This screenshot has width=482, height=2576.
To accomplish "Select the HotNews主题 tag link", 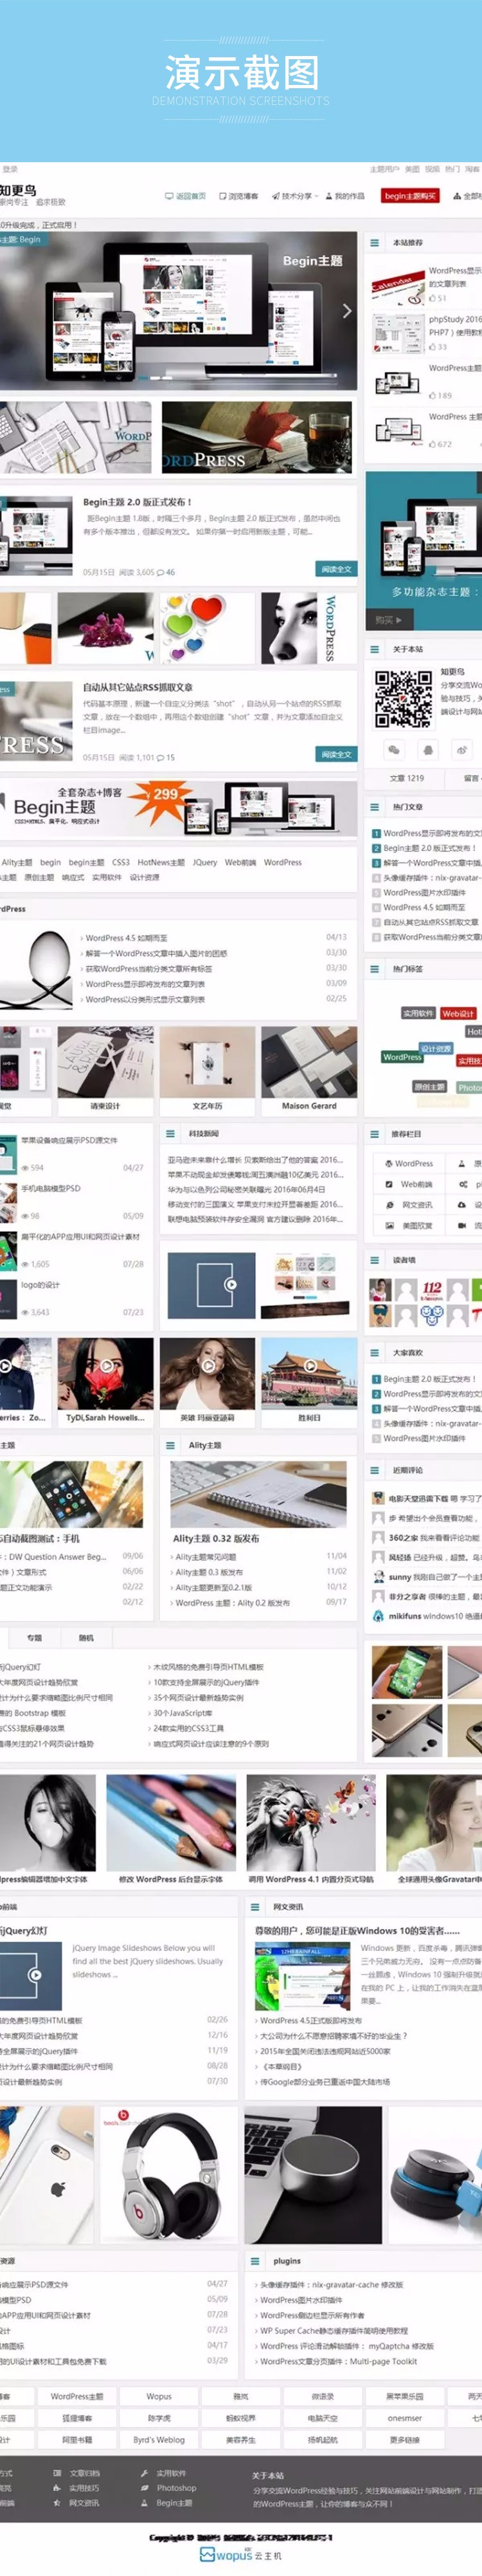I will click(x=162, y=862).
